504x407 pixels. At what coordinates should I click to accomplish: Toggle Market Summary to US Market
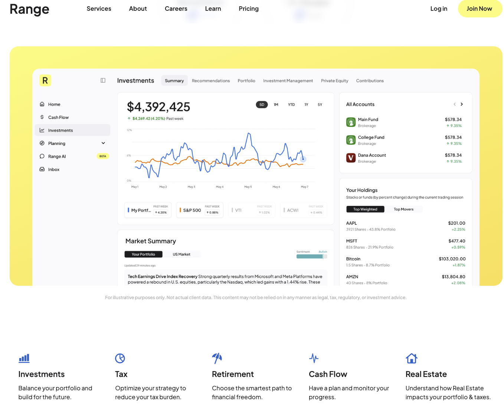click(x=181, y=254)
